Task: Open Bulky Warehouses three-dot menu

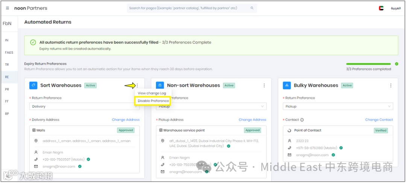Action: pos(391,85)
